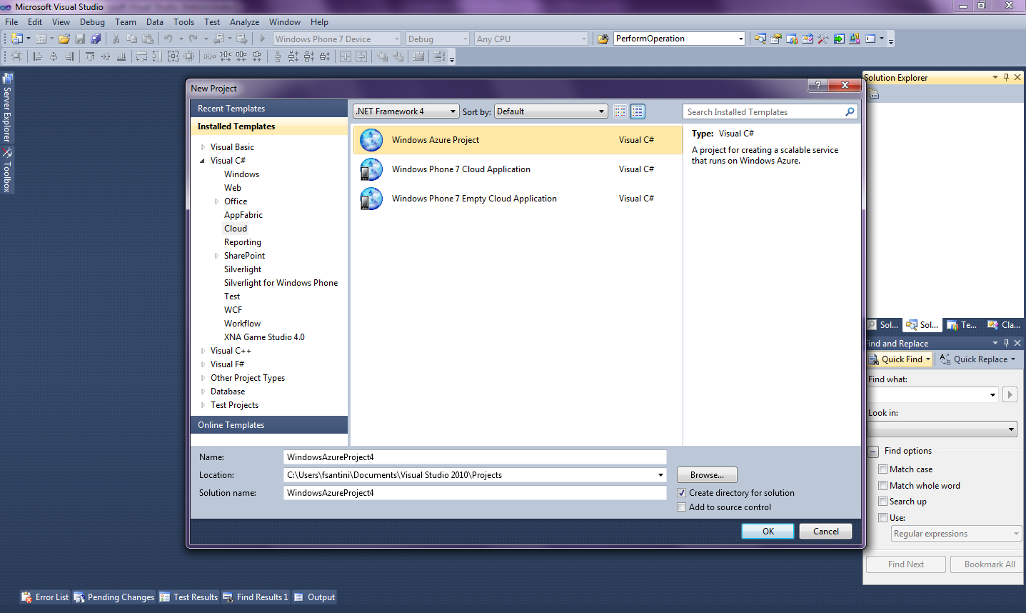The image size is (1026, 613).
Task: Collapse the Visual C# tree node
Action: pyautogui.click(x=203, y=161)
